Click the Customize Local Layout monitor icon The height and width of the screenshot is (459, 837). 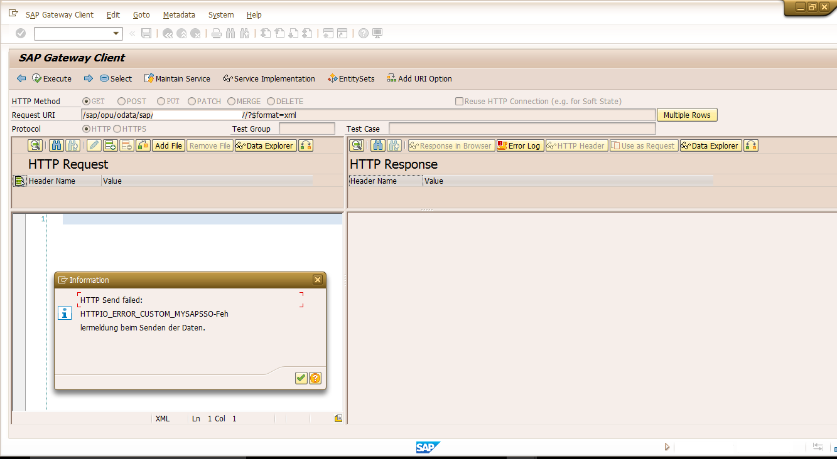pyautogui.click(x=377, y=34)
